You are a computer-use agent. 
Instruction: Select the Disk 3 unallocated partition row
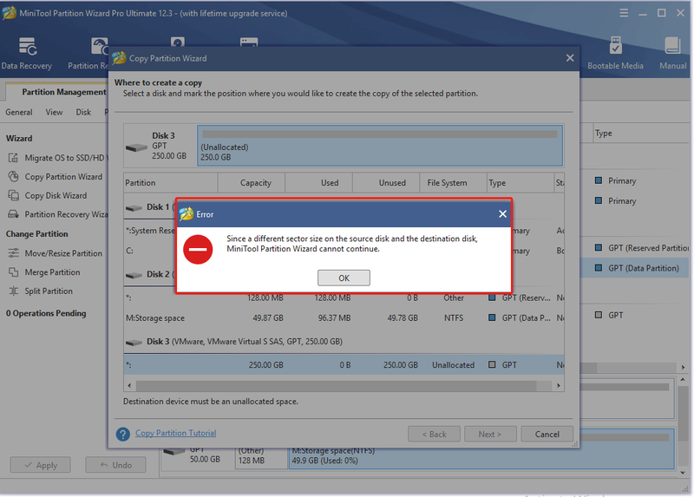coord(344,364)
